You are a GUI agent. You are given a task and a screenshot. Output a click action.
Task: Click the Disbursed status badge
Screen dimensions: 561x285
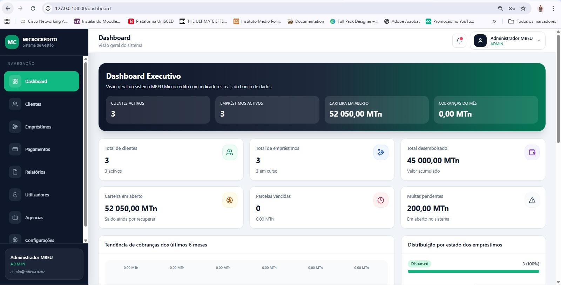(x=419, y=264)
